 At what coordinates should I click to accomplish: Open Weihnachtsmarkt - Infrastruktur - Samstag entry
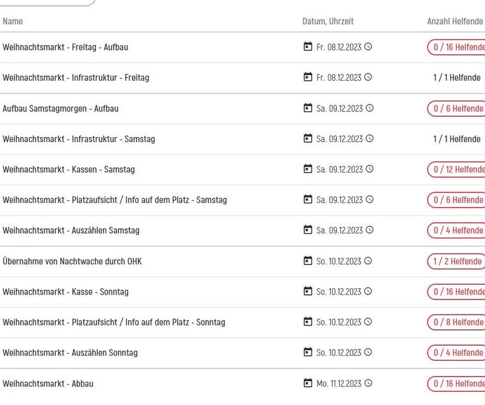(78, 139)
